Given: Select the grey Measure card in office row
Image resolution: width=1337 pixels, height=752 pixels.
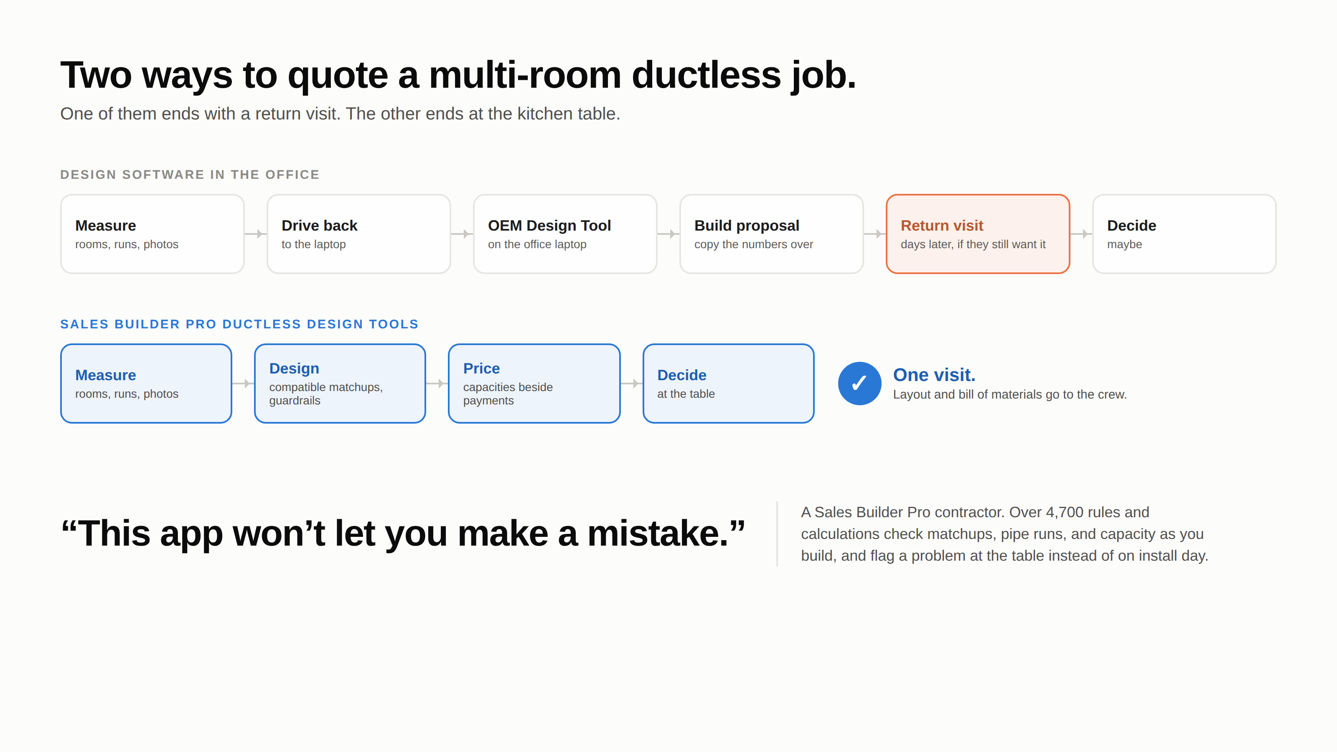Looking at the screenshot, I should [152, 234].
